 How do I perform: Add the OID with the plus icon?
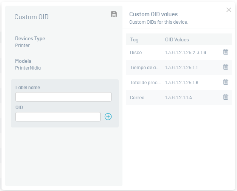click(x=108, y=117)
